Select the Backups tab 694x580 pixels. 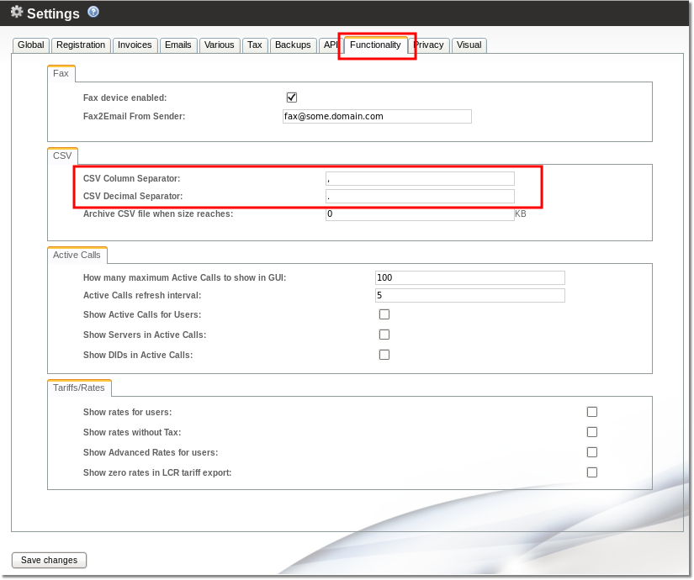coord(293,45)
